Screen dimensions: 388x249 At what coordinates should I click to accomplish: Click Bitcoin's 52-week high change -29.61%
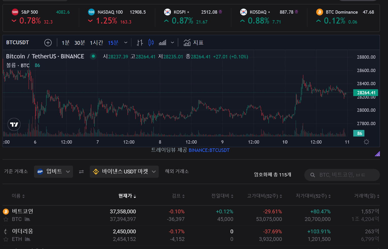tap(273, 212)
